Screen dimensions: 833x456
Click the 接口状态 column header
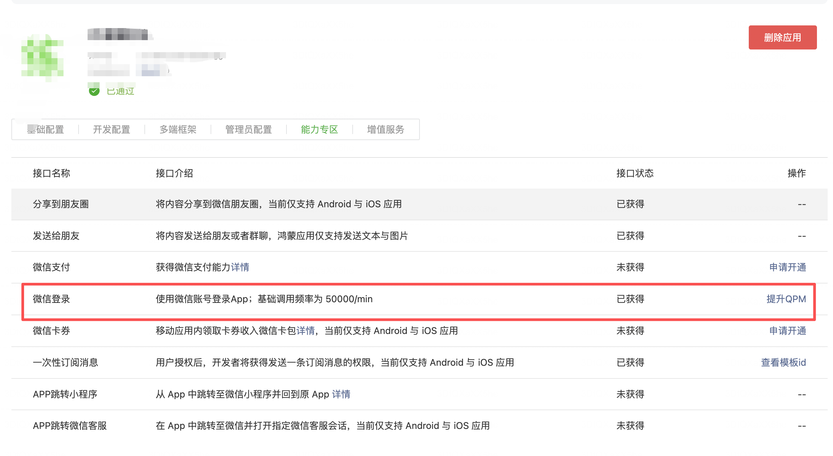(x=635, y=173)
